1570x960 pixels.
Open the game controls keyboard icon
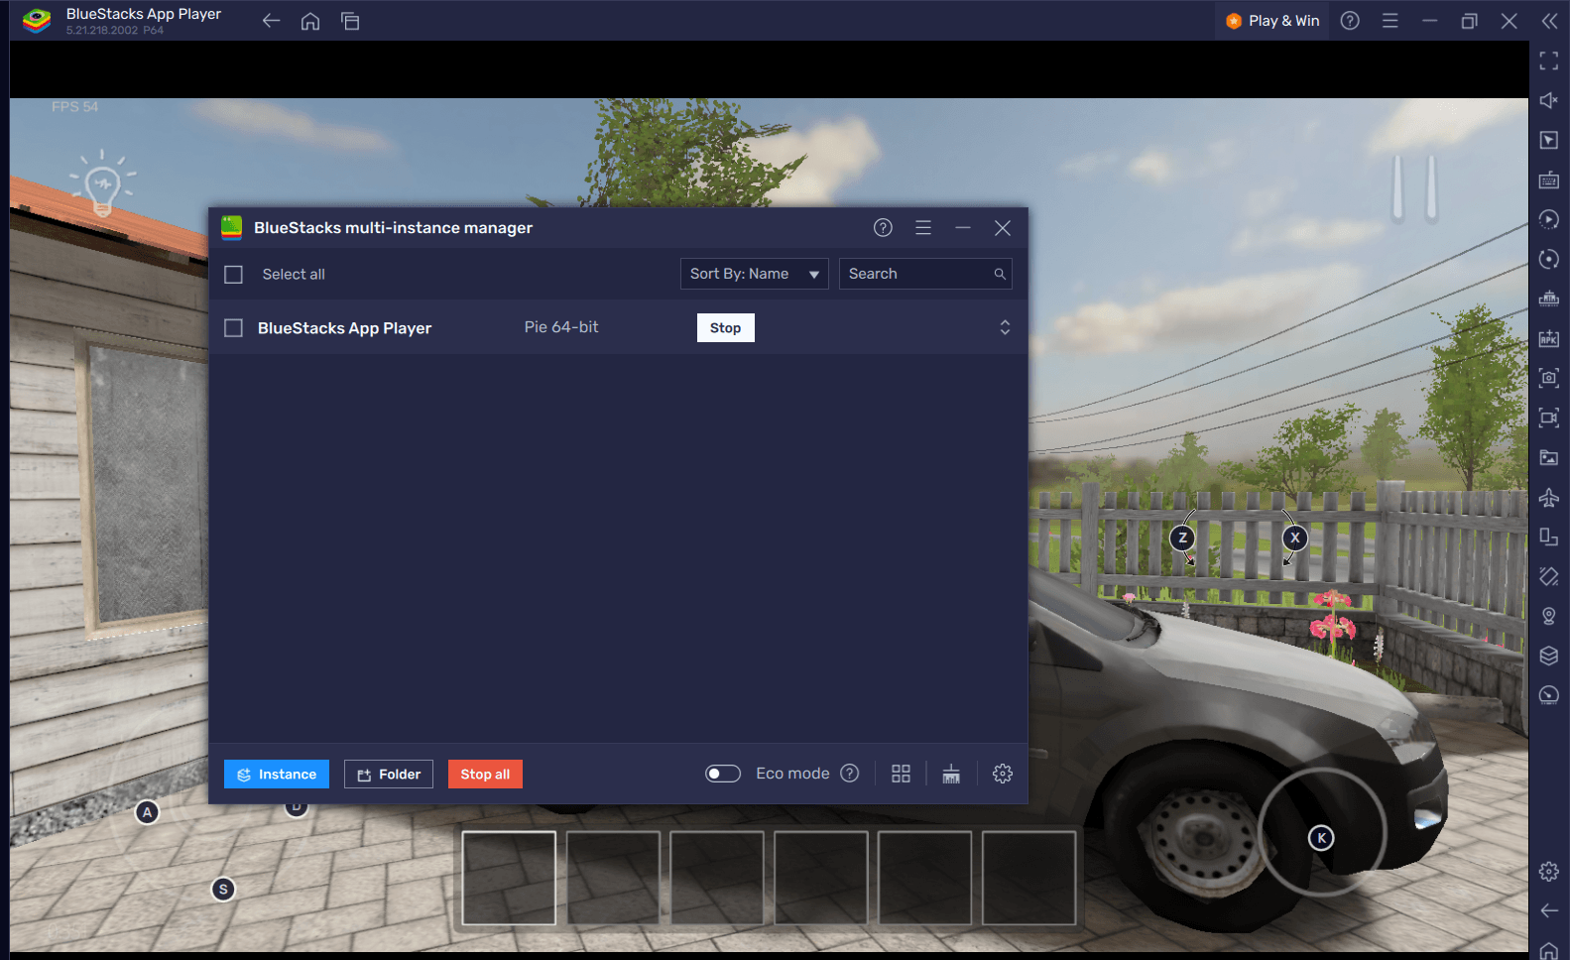[x=1549, y=180]
